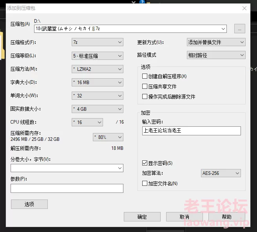The image size is (257, 232).
Task: Open the 7z archive format dropdown
Action: pyautogui.click(x=98, y=42)
